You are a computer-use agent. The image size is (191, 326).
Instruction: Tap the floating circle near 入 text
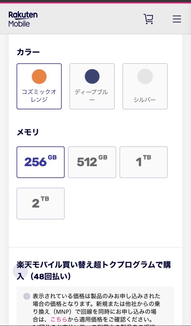point(20,271)
